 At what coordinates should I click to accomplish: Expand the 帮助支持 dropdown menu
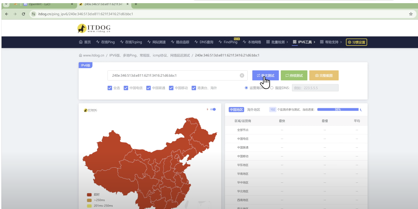pos(331,42)
